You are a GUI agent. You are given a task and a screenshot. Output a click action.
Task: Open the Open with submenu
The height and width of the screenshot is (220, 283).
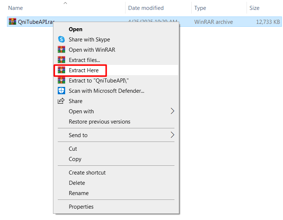tap(116, 111)
